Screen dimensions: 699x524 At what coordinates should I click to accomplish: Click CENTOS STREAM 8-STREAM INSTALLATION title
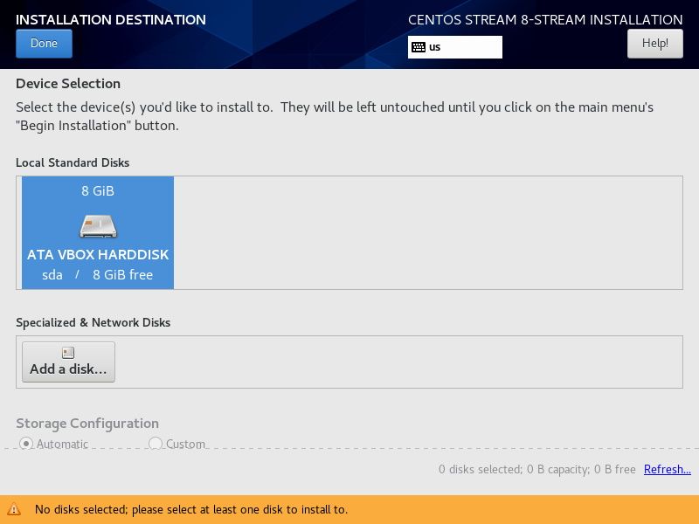(x=545, y=19)
